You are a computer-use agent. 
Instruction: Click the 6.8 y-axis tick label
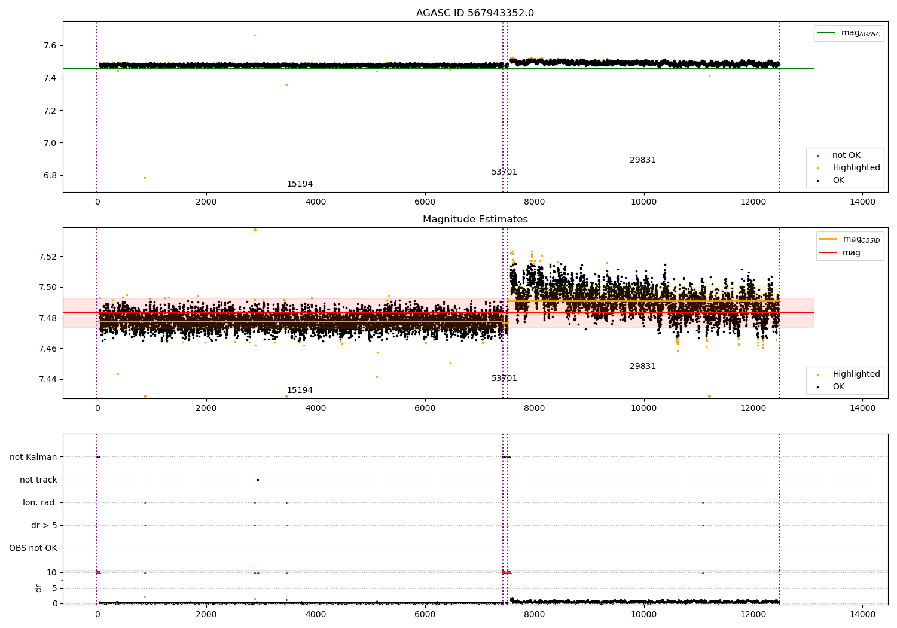point(50,176)
